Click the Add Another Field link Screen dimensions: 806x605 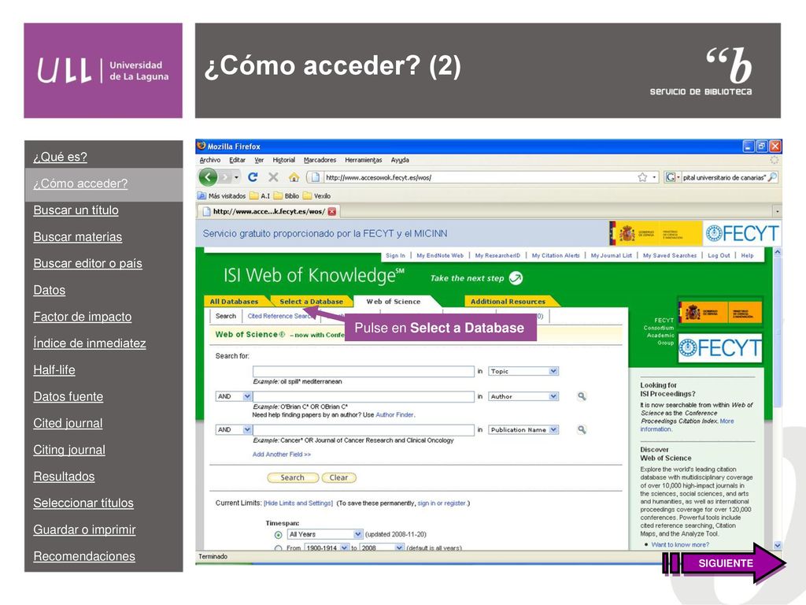click(x=282, y=455)
